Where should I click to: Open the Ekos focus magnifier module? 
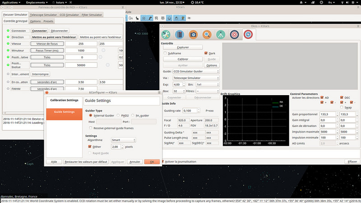(x=207, y=34)
